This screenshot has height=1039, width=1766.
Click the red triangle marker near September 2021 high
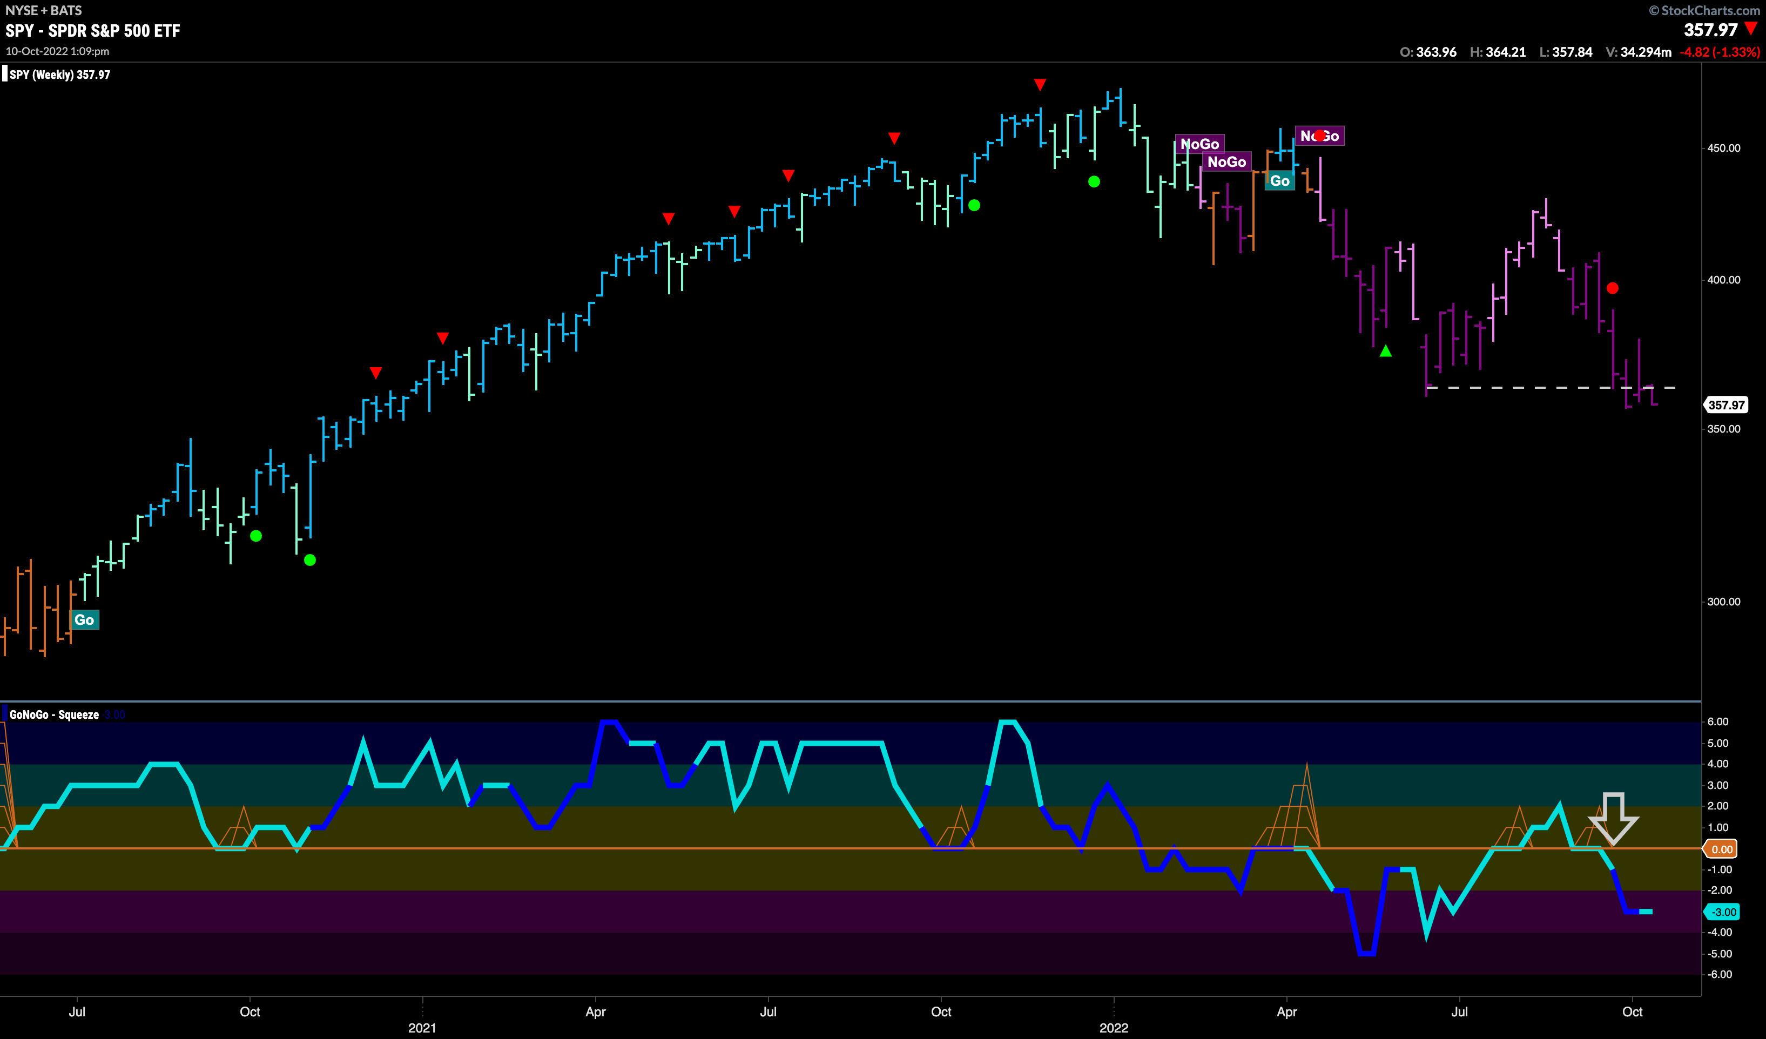click(894, 138)
